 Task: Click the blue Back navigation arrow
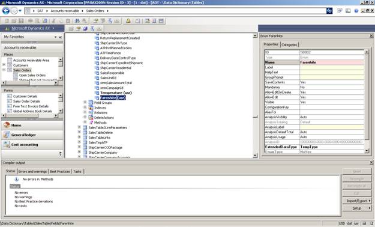point(6,11)
